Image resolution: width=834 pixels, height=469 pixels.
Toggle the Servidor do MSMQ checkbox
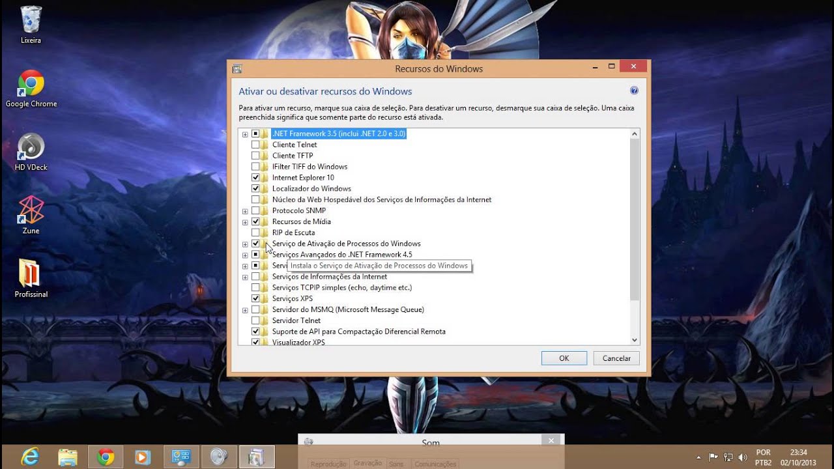255,309
